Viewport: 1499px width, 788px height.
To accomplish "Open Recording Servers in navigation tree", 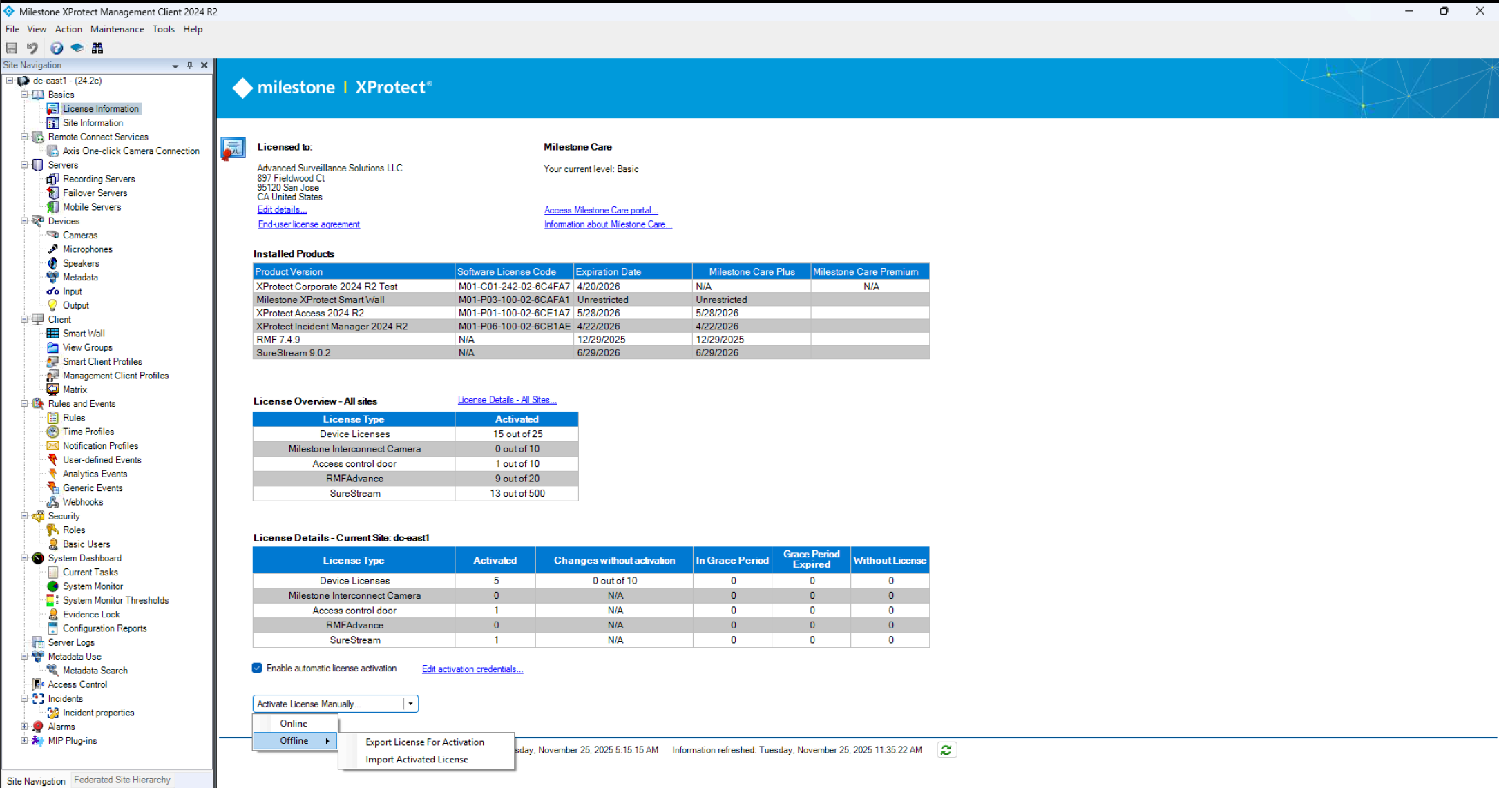I will tap(98, 179).
